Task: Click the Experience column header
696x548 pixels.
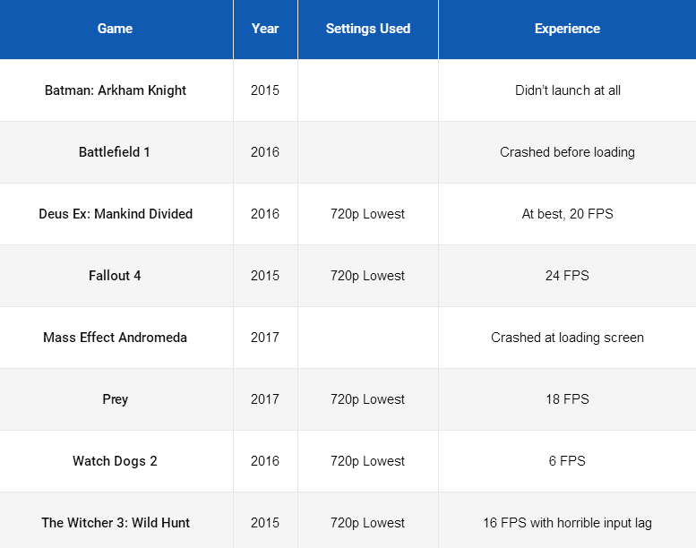Action: coord(567,29)
